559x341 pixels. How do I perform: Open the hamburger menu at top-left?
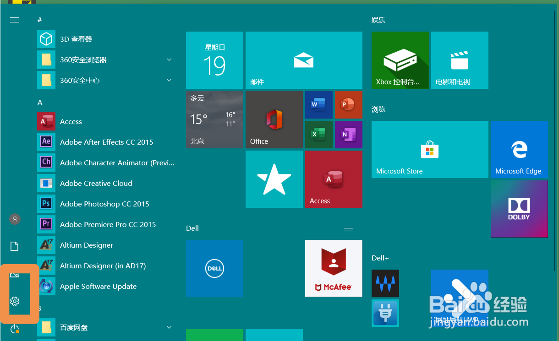tap(15, 20)
